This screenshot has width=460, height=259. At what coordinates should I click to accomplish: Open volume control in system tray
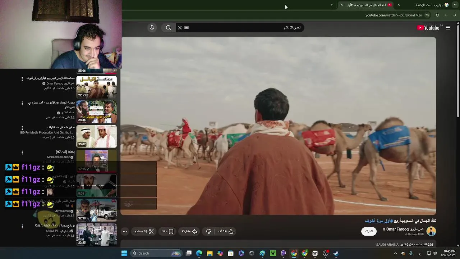pos(435,253)
